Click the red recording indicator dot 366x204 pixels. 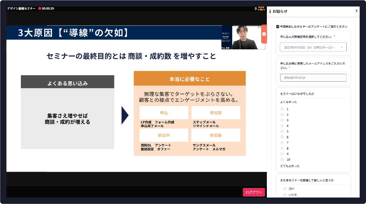coord(40,8)
